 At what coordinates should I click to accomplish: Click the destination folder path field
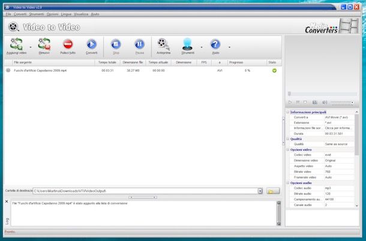click(x=145, y=191)
